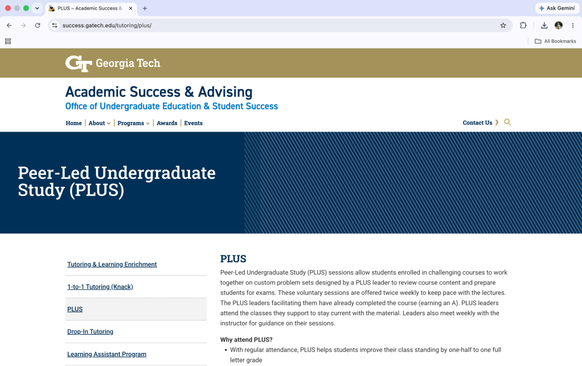This screenshot has height=366, width=582.
Task: Open the site search magnifier icon
Action: (507, 122)
